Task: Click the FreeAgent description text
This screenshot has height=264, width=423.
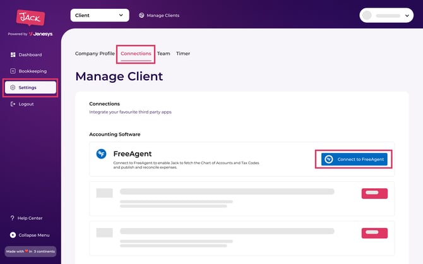Action: [x=186, y=165]
